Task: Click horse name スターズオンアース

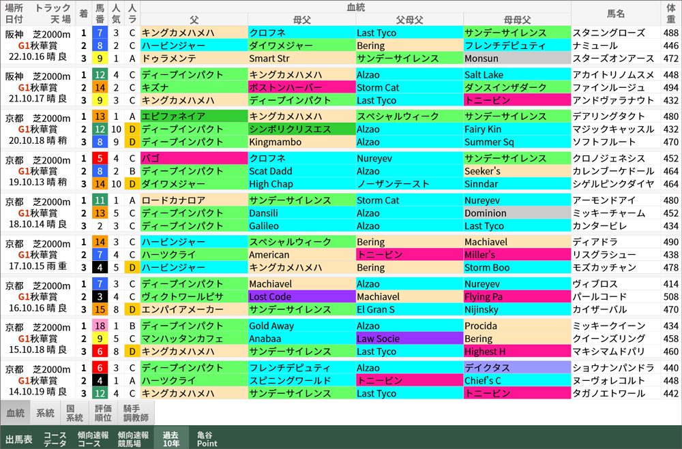Action: click(x=613, y=58)
